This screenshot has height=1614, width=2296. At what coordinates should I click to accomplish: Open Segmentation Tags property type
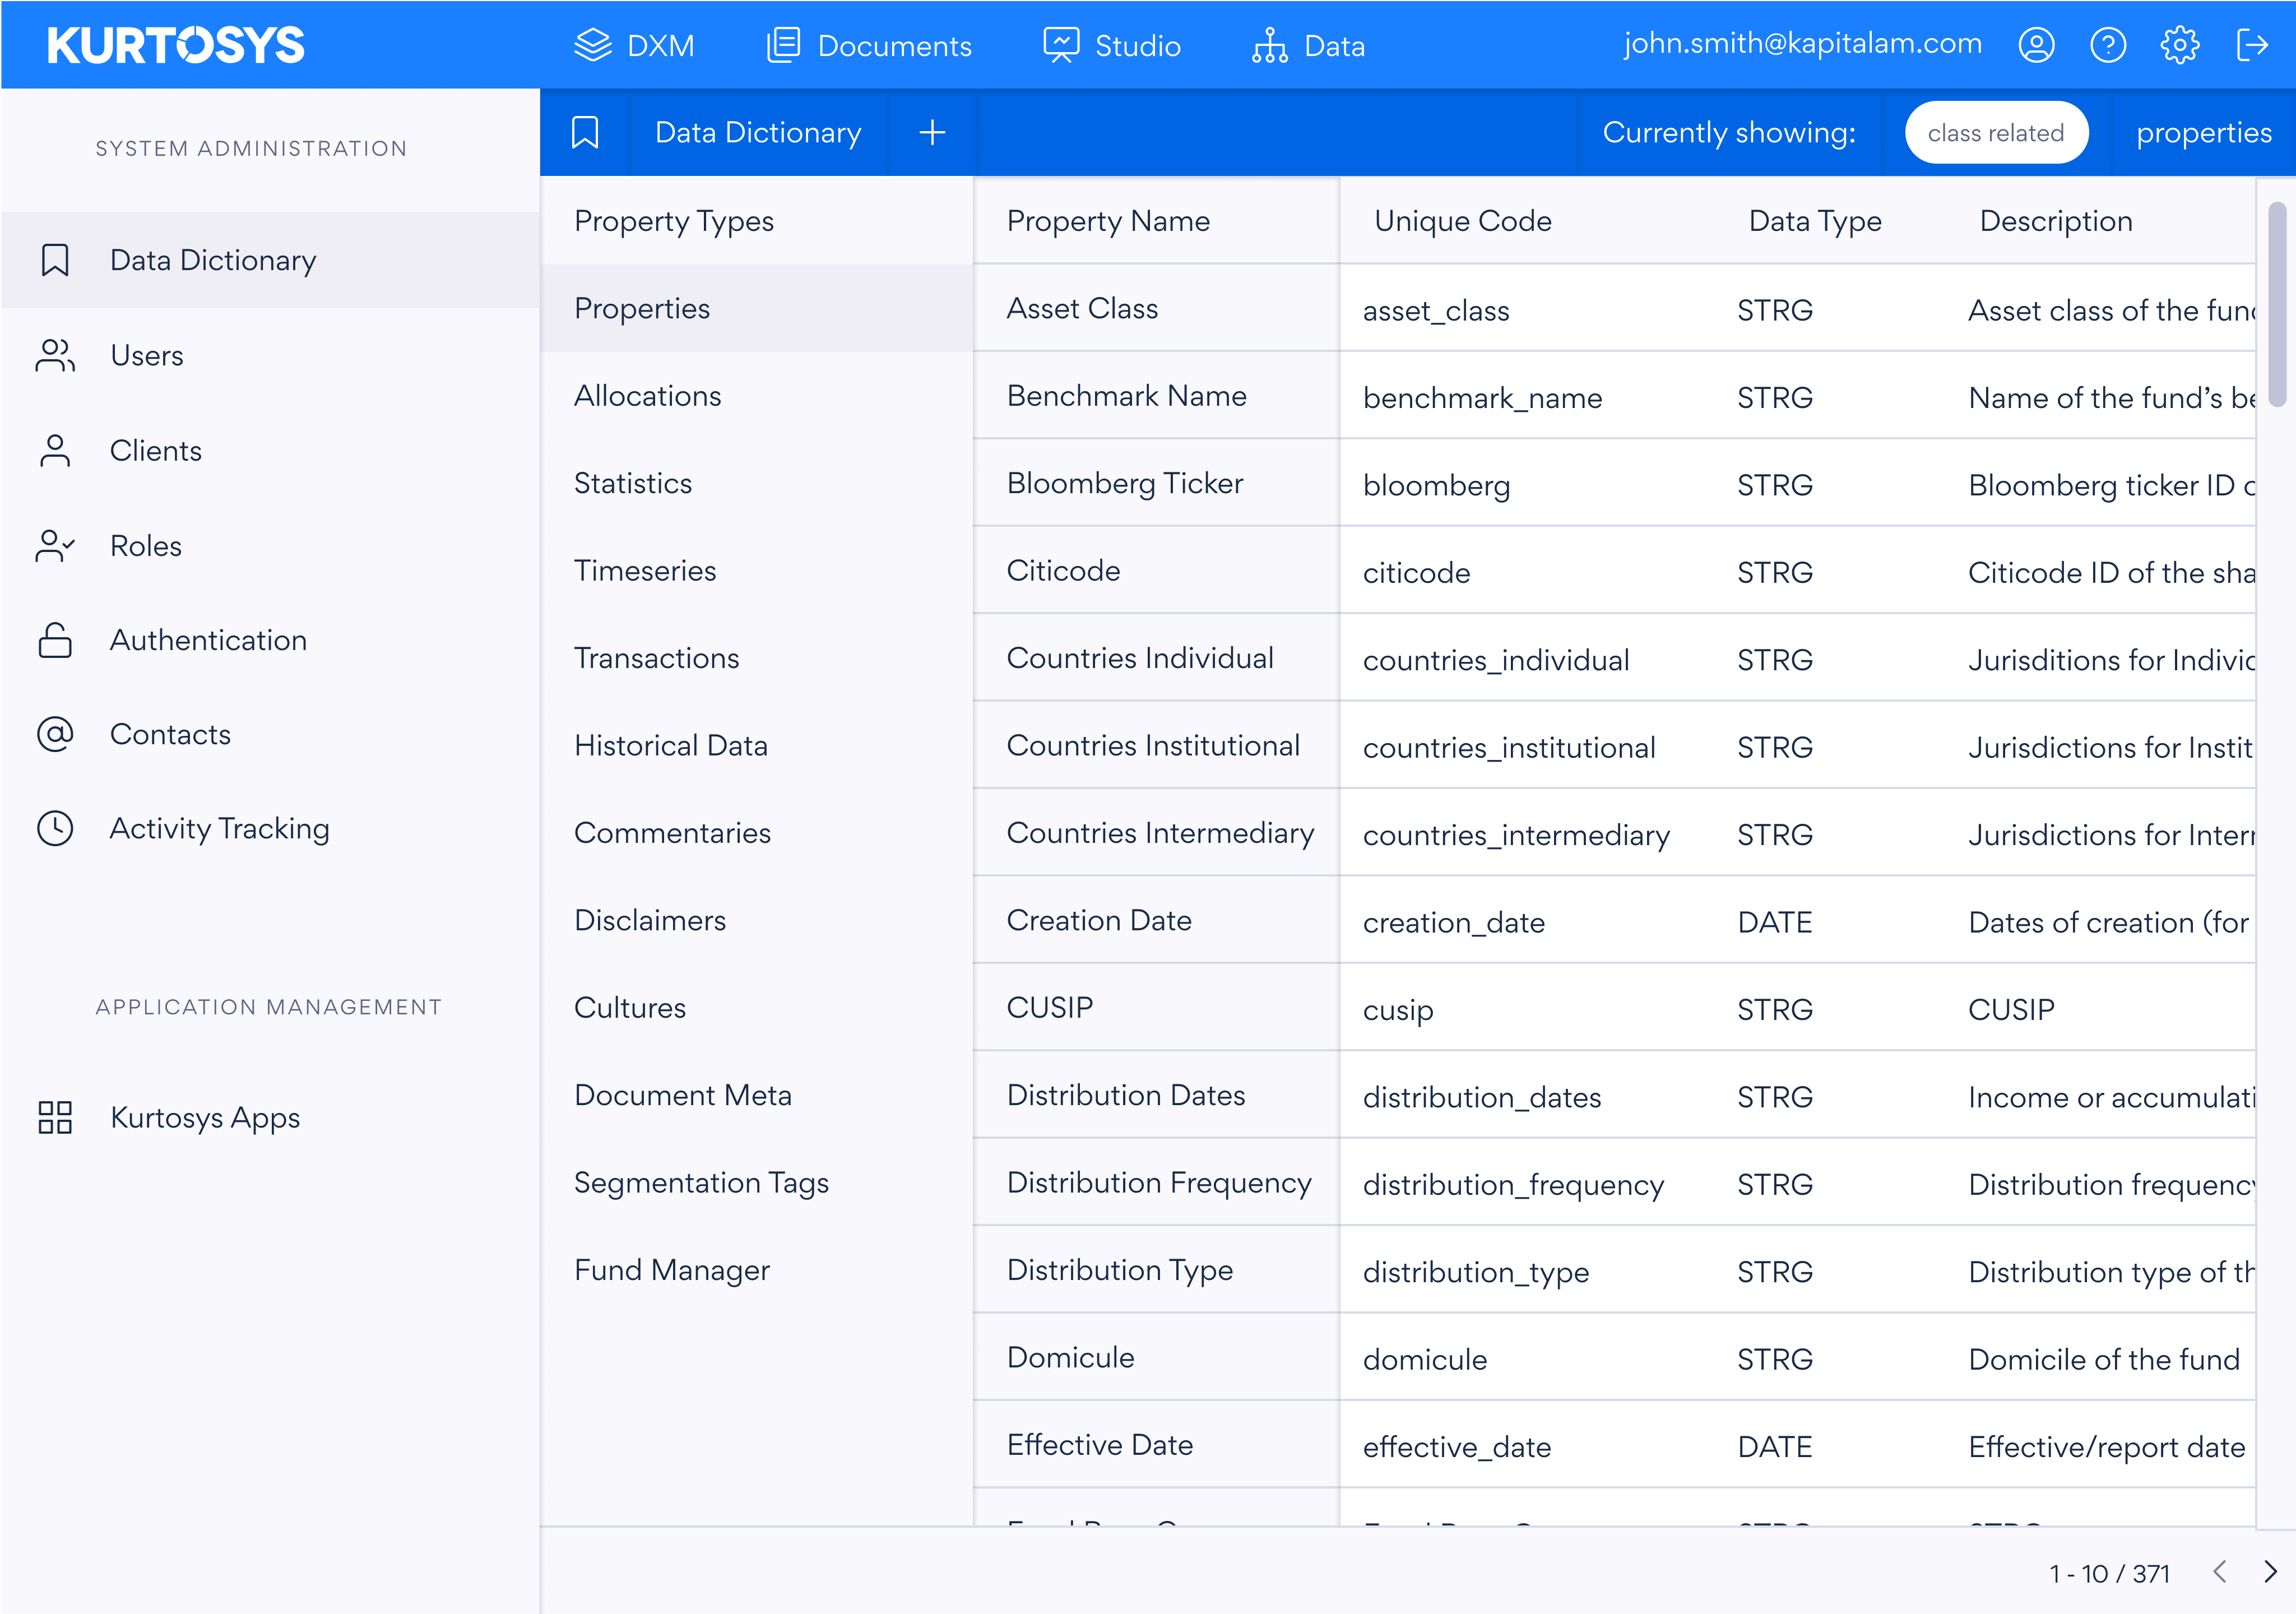(x=701, y=1182)
